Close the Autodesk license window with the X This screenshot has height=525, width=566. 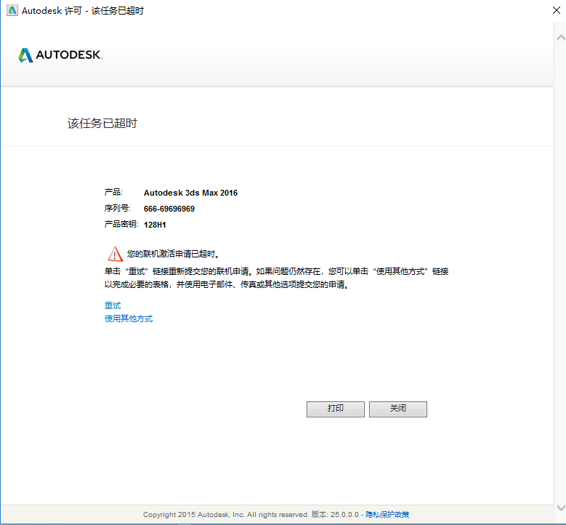tap(557, 10)
